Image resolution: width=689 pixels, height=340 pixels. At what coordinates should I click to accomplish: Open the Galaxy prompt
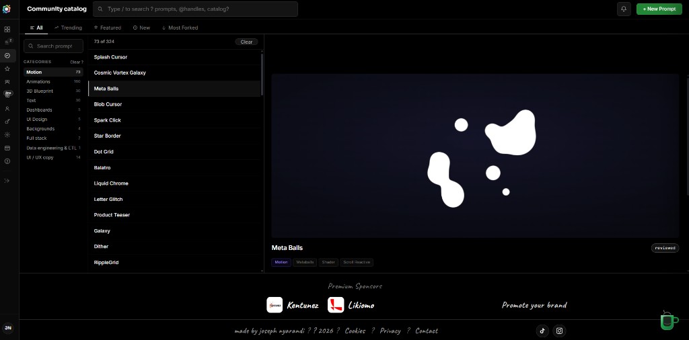174,230
